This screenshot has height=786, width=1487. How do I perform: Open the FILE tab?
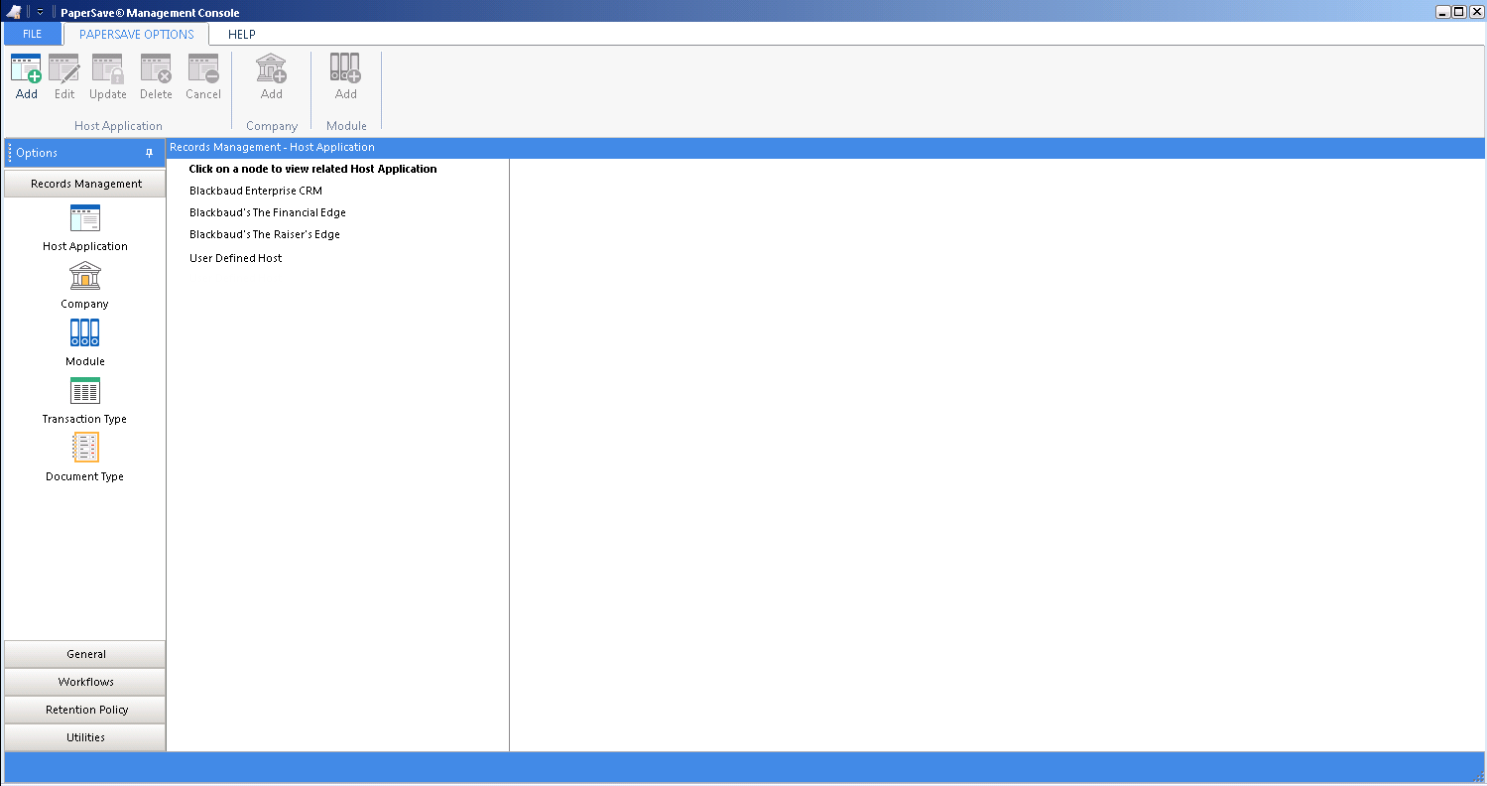pos(32,34)
